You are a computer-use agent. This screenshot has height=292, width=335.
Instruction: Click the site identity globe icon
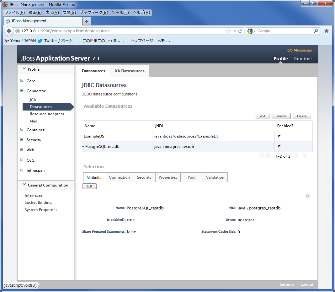pyautogui.click(x=18, y=31)
